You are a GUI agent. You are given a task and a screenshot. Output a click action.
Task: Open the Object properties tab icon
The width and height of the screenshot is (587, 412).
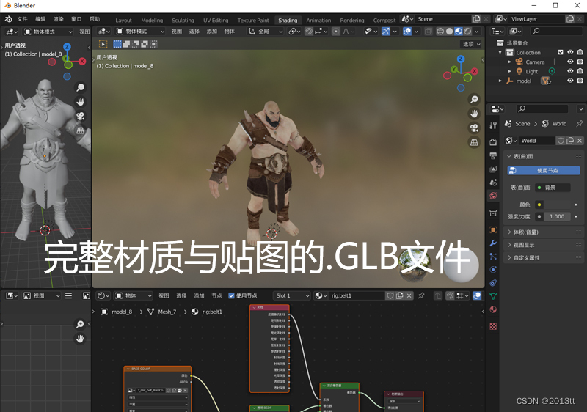pos(493,229)
